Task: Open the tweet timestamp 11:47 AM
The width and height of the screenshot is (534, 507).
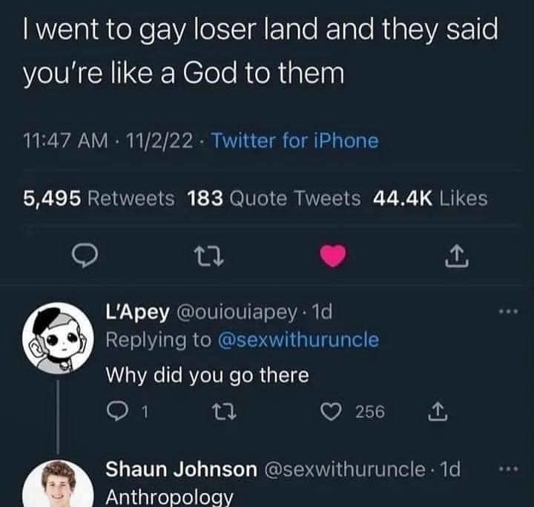Action: 65,140
